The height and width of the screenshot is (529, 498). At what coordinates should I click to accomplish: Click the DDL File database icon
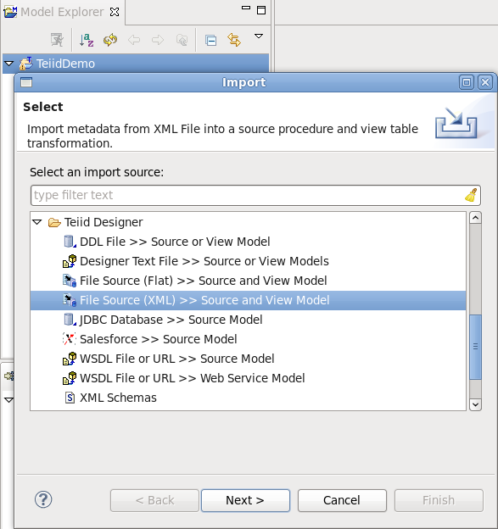(x=70, y=242)
